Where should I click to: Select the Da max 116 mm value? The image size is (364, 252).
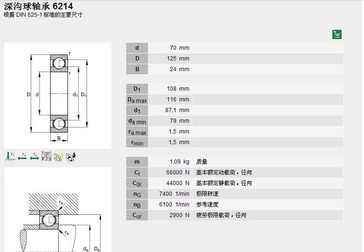(x=178, y=99)
